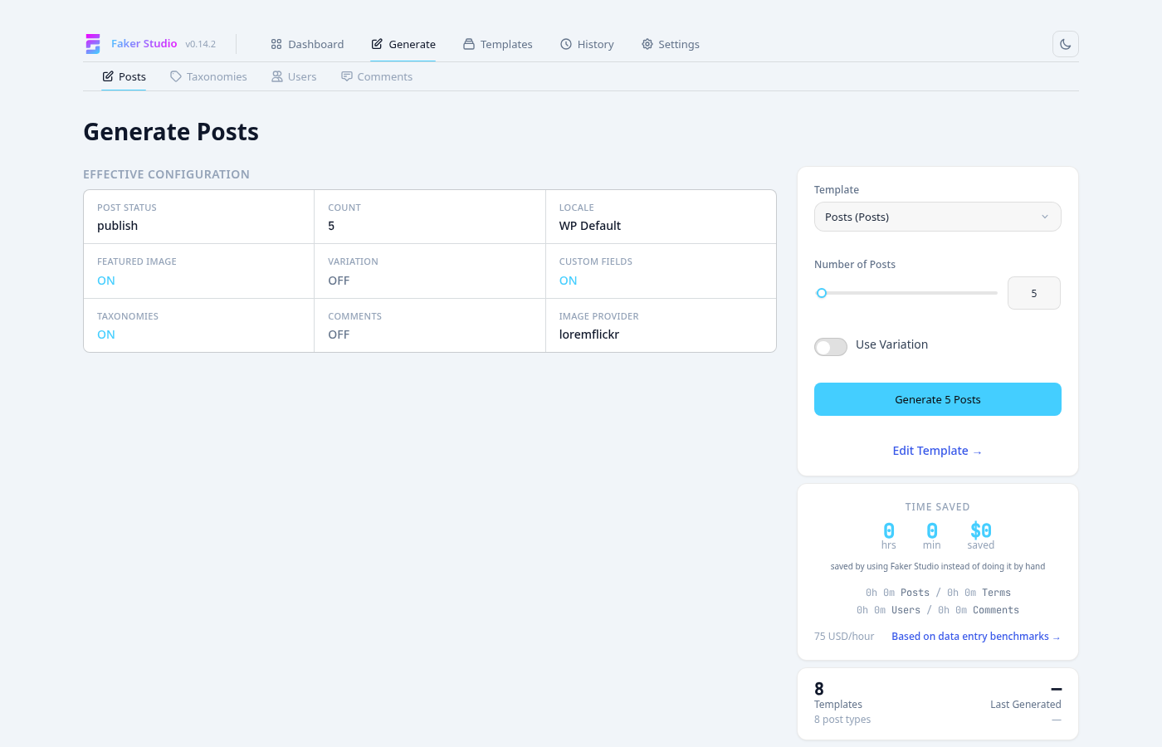Follow the Edit Template link
This screenshot has width=1162, height=747.
pyautogui.click(x=938, y=451)
